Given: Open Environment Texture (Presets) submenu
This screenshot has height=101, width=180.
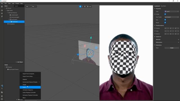Looking at the screenshot, I should pos(30,82).
